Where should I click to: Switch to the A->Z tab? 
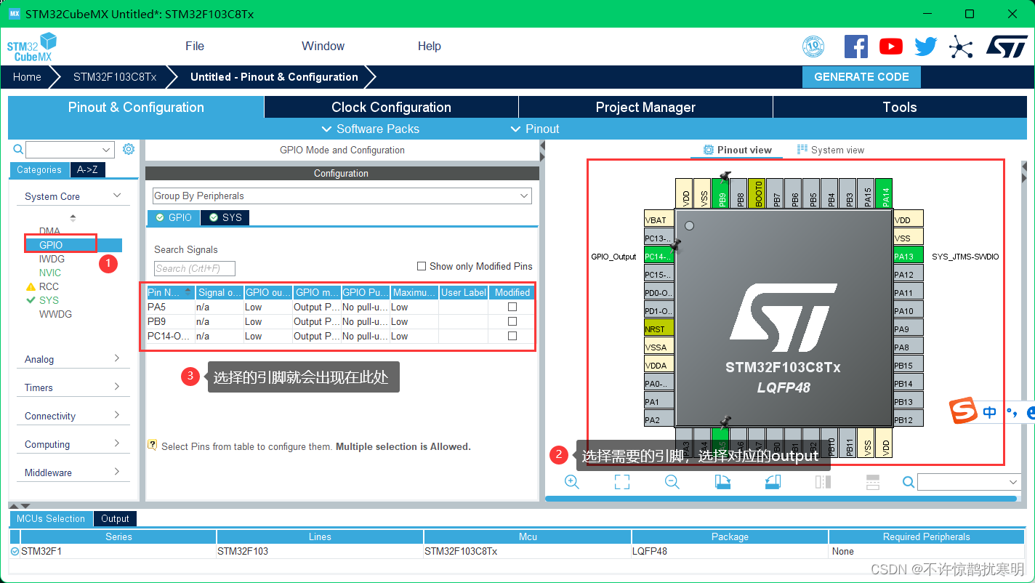pyautogui.click(x=87, y=169)
